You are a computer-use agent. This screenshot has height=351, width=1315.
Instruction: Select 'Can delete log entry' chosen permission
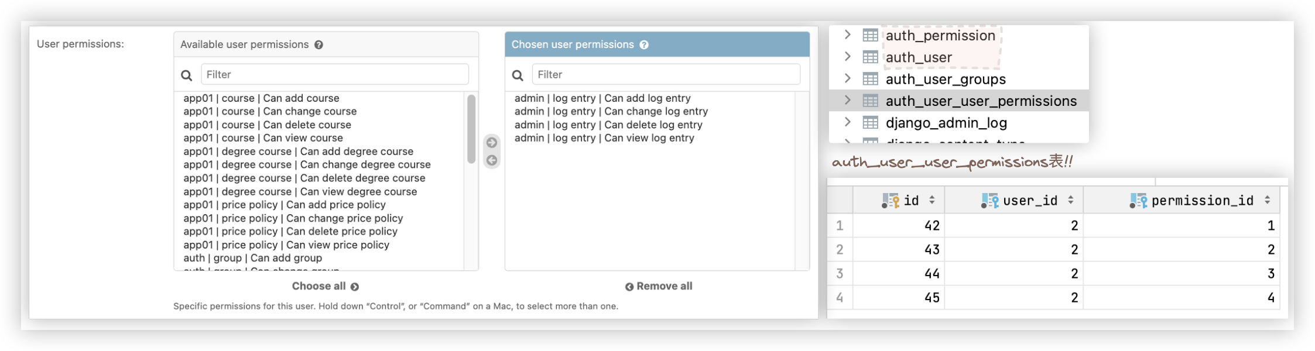click(x=608, y=125)
